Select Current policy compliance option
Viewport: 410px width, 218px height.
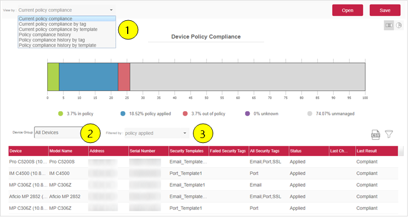67,19
